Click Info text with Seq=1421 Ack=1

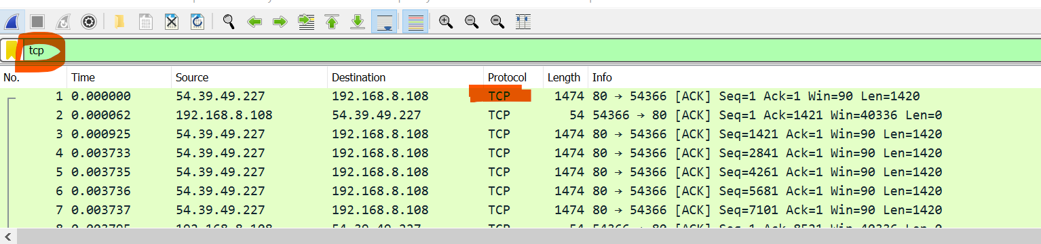click(x=768, y=134)
